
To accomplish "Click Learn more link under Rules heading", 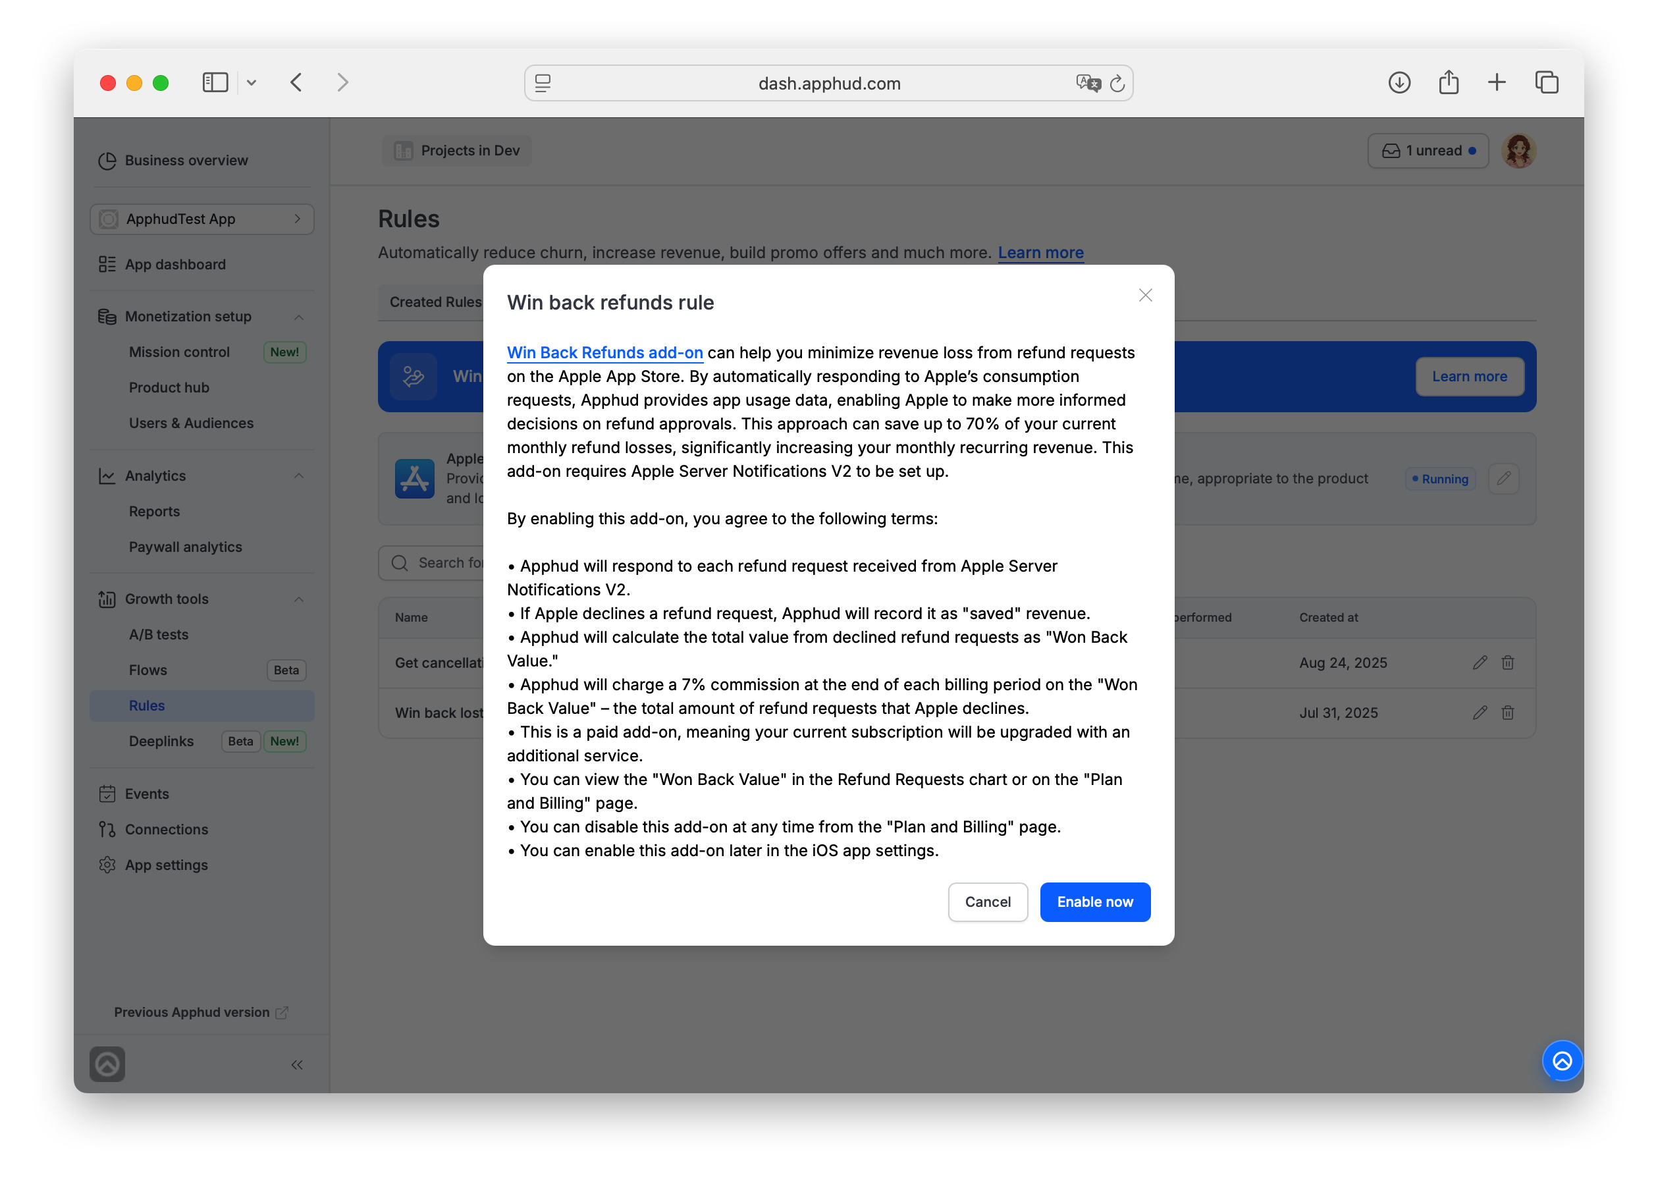I will pos(1040,252).
